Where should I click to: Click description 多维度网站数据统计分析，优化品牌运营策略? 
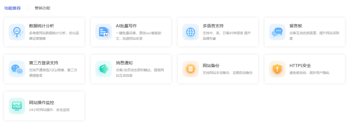[x=54, y=36]
